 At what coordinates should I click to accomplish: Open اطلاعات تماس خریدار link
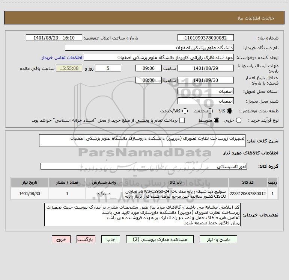[62, 58]
